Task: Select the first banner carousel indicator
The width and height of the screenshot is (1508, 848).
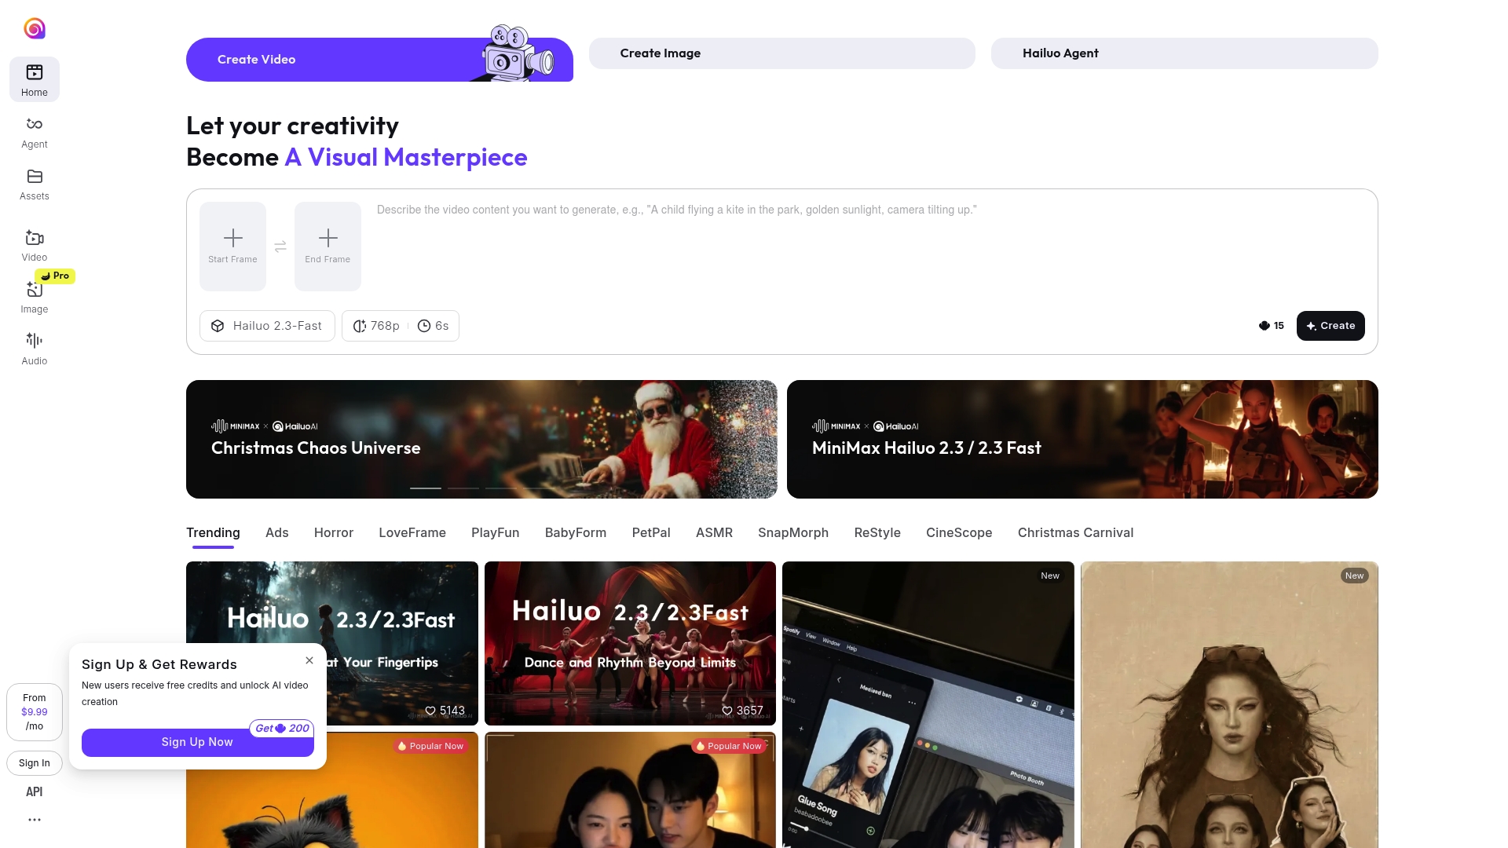Action: [x=426, y=488]
